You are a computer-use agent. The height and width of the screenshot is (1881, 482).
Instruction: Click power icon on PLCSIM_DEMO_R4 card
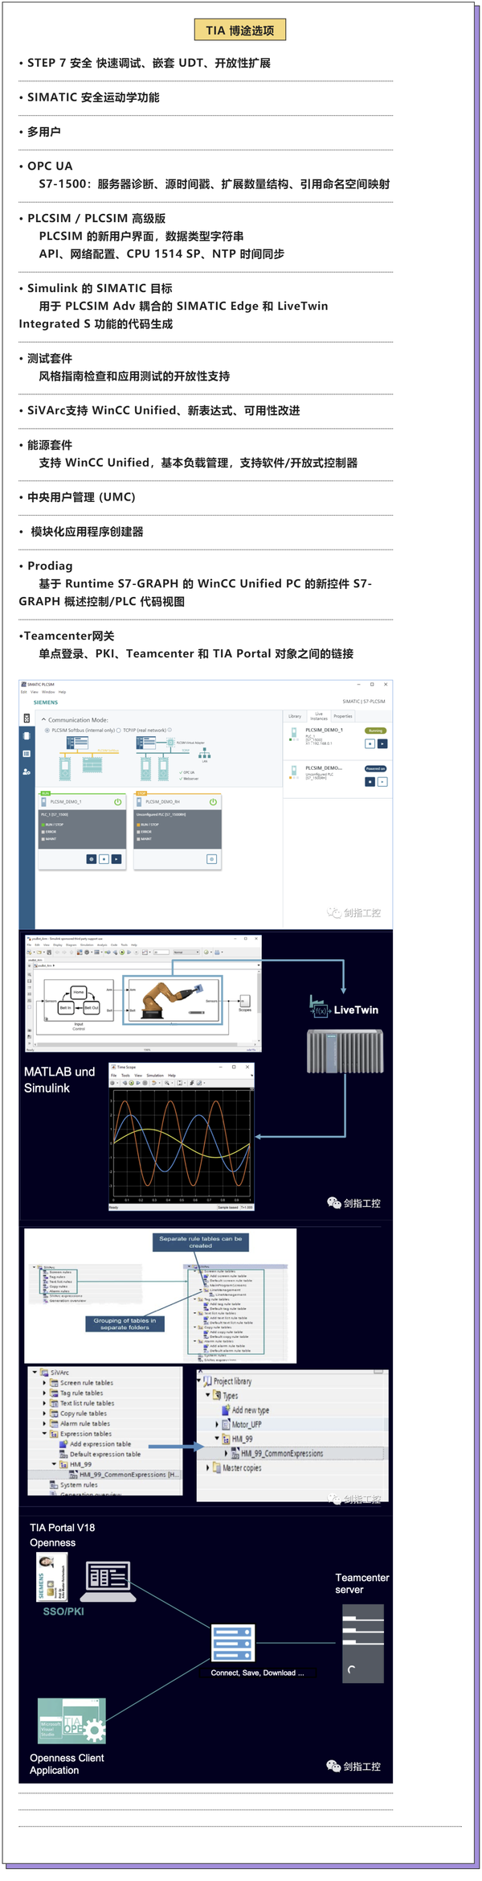213,801
